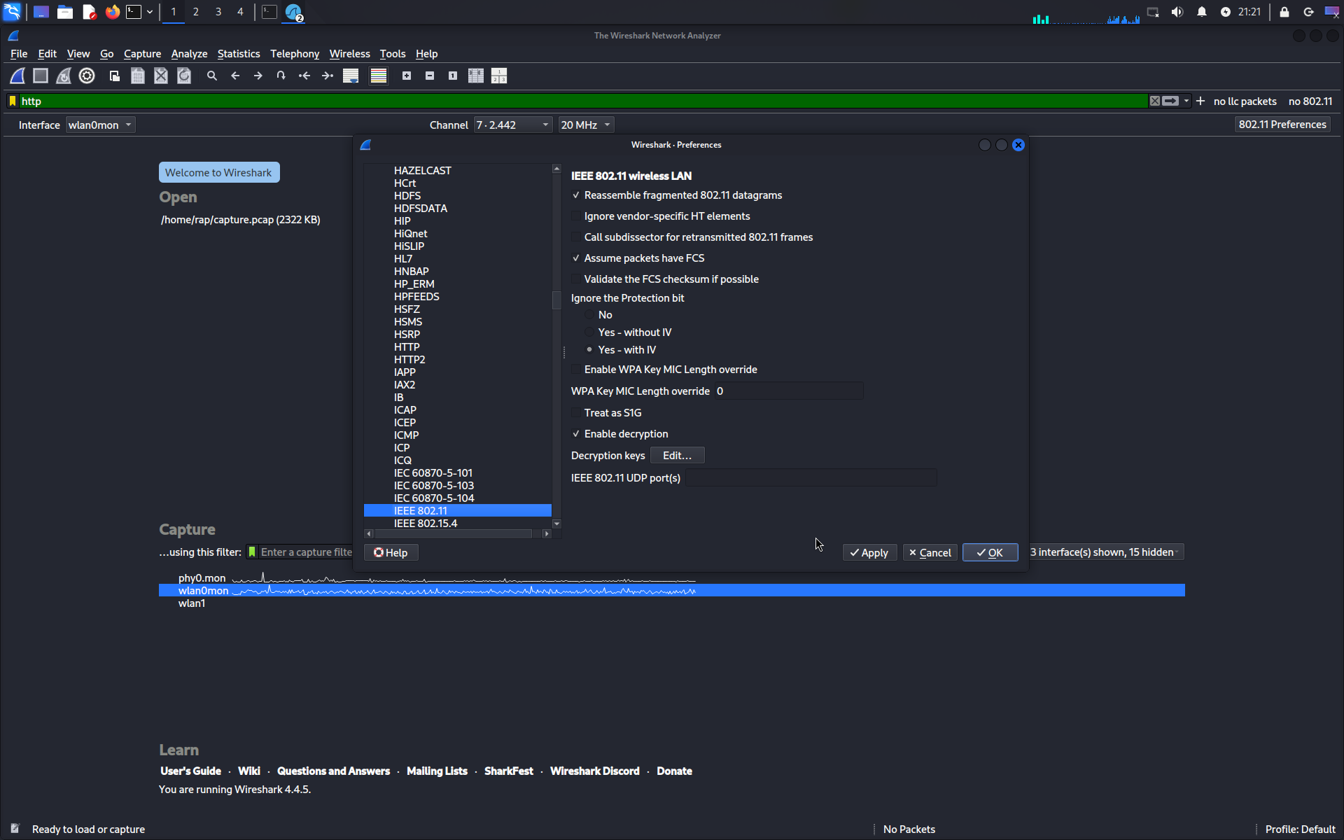This screenshot has height=840, width=1344.
Task: Click the find packet magnifier icon
Action: (x=212, y=76)
